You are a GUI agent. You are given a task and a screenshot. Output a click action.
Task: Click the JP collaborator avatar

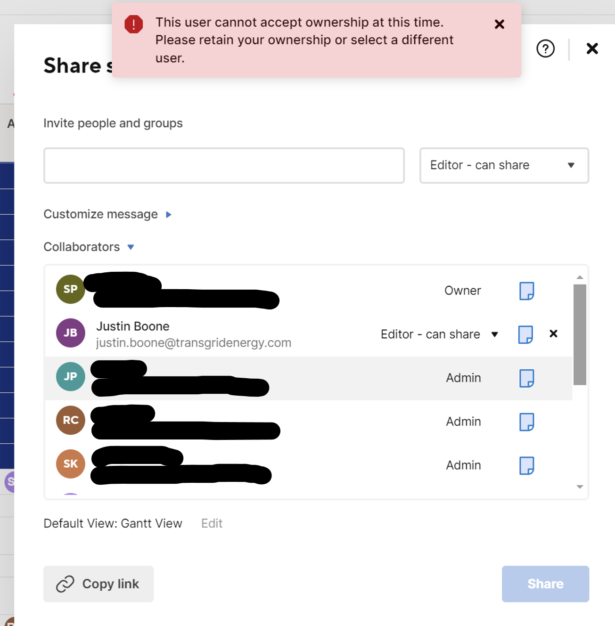(x=71, y=376)
